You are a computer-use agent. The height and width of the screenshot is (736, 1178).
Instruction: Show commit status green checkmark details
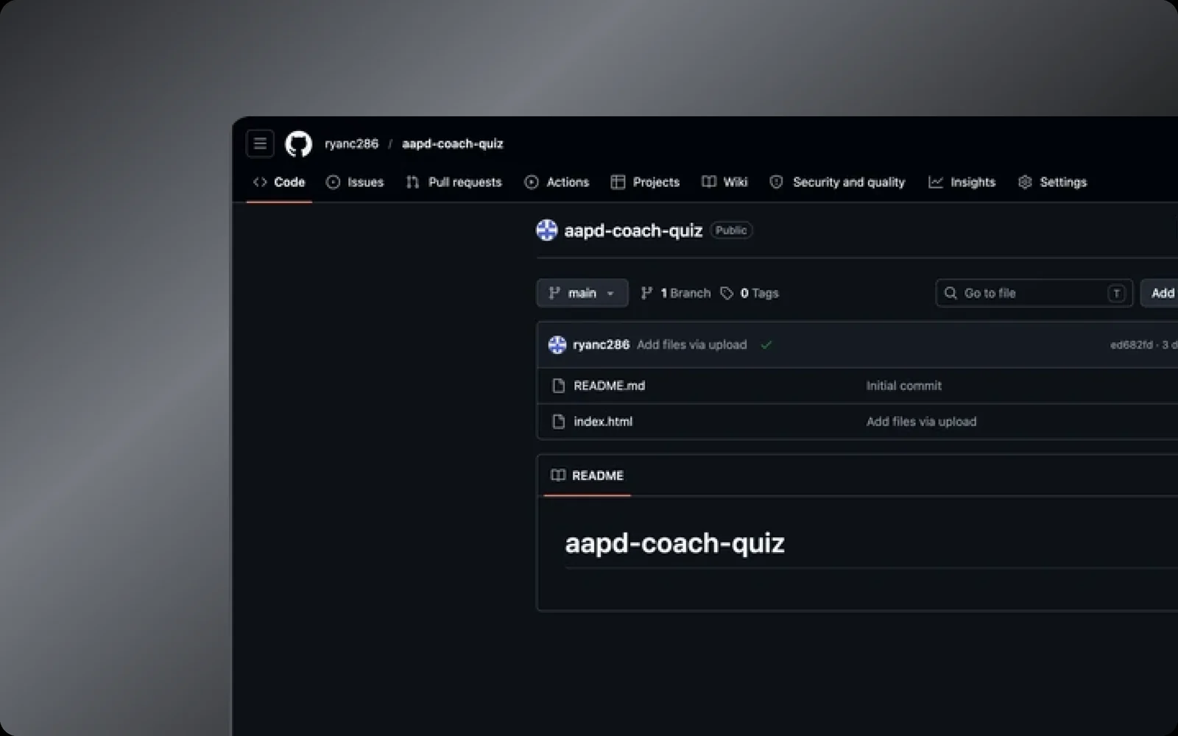pyautogui.click(x=766, y=344)
